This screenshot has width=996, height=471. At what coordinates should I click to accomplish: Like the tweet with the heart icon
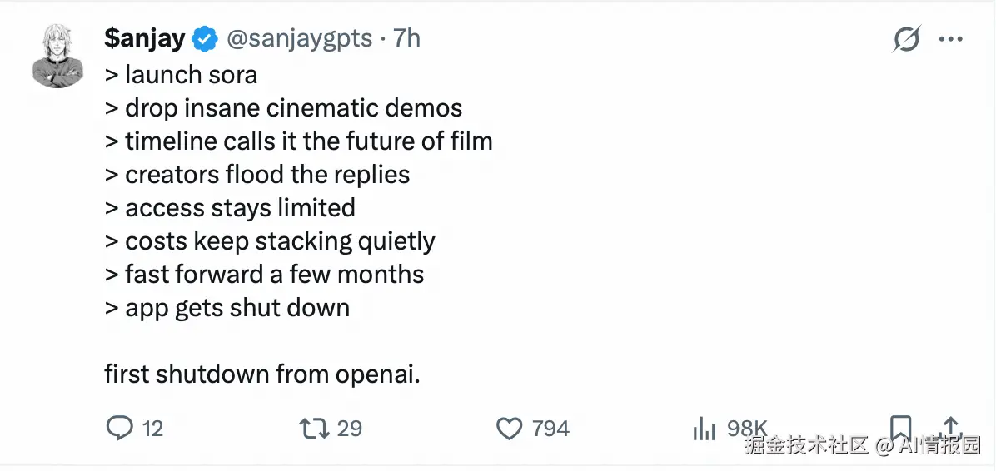pyautogui.click(x=509, y=429)
